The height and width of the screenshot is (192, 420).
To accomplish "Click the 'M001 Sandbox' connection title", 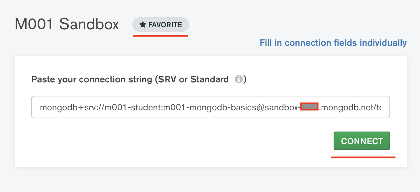I will (x=67, y=24).
